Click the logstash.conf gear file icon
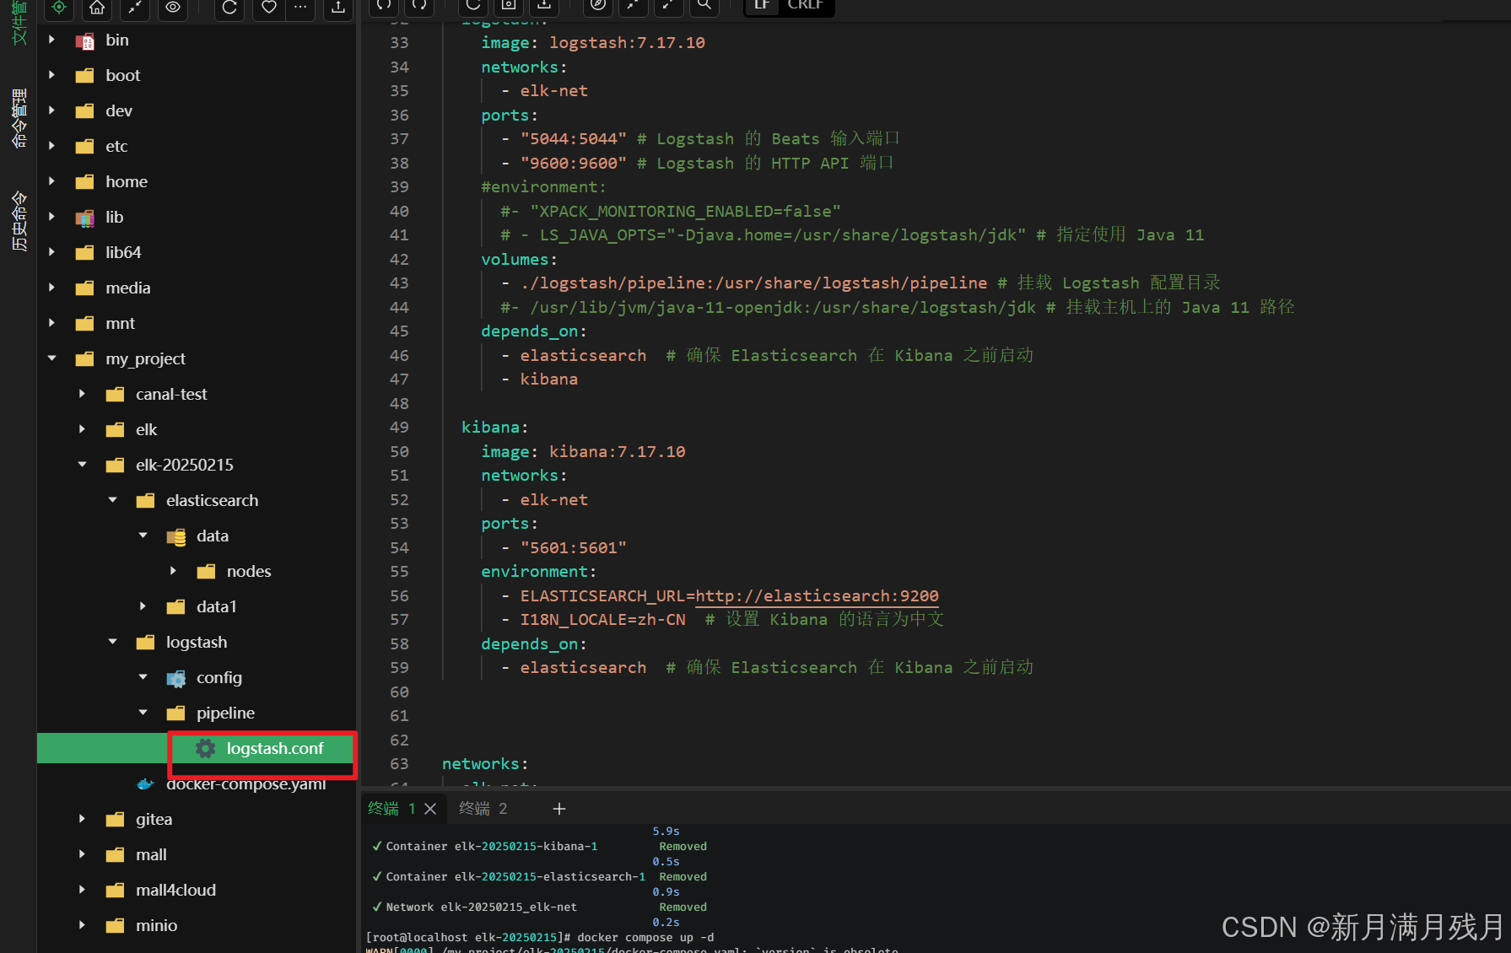1511x953 pixels. pyautogui.click(x=205, y=748)
